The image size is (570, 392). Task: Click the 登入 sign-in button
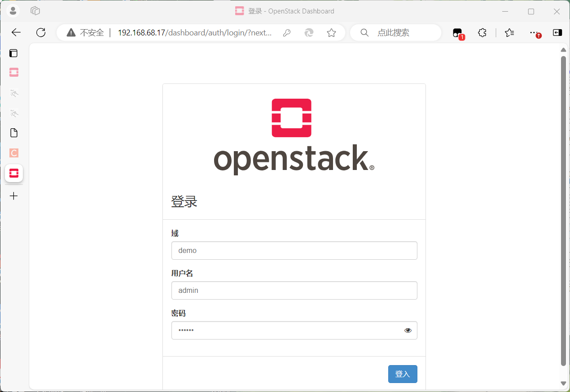(x=402, y=374)
